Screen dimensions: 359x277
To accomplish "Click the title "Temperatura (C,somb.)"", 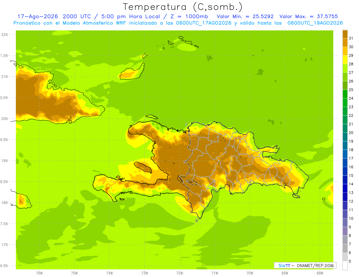I will tap(182, 7).
